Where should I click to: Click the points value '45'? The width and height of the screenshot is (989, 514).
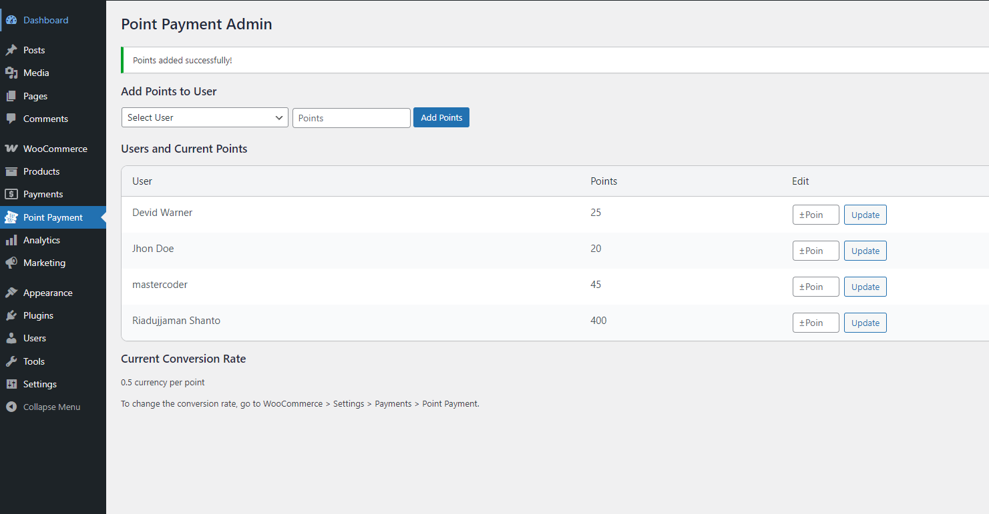pos(596,285)
